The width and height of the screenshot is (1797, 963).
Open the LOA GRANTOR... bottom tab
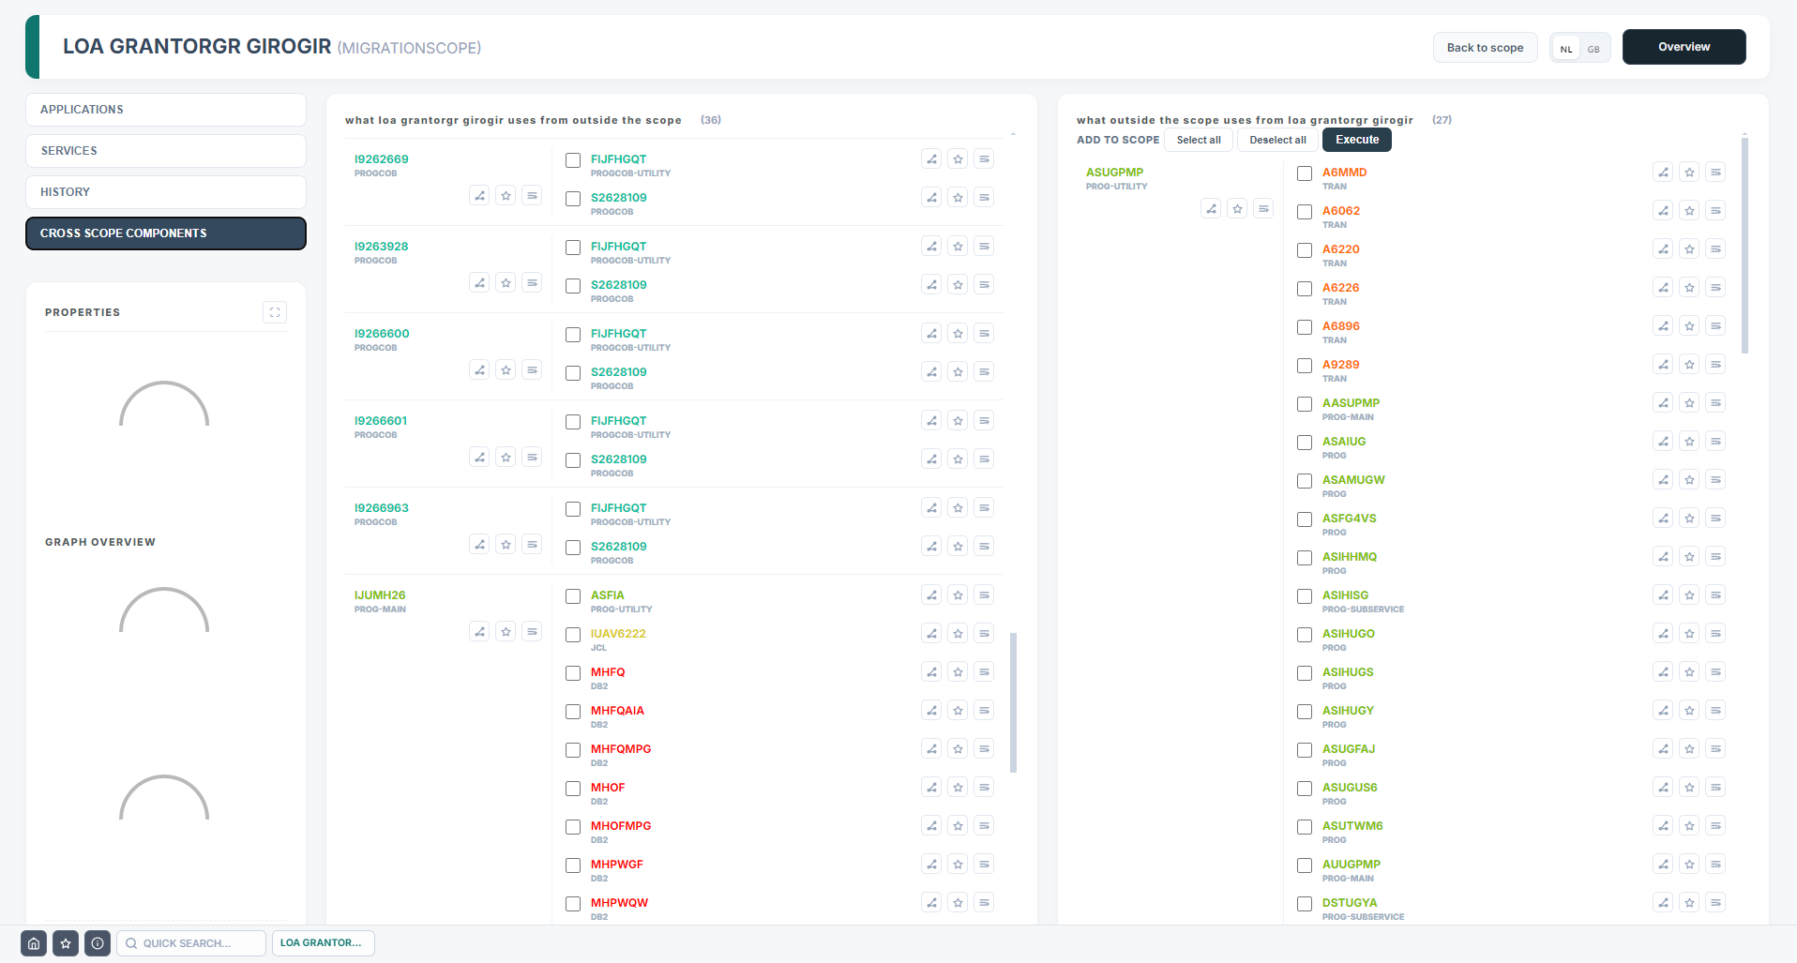(x=323, y=943)
